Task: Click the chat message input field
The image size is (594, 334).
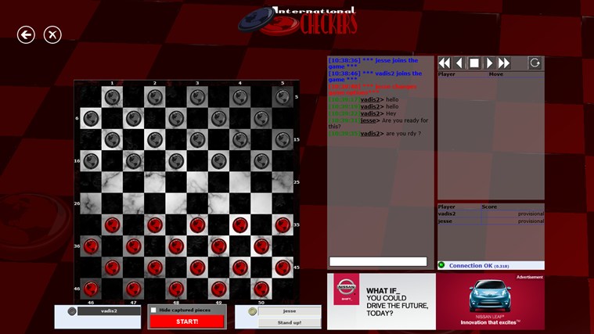Action: [x=378, y=261]
